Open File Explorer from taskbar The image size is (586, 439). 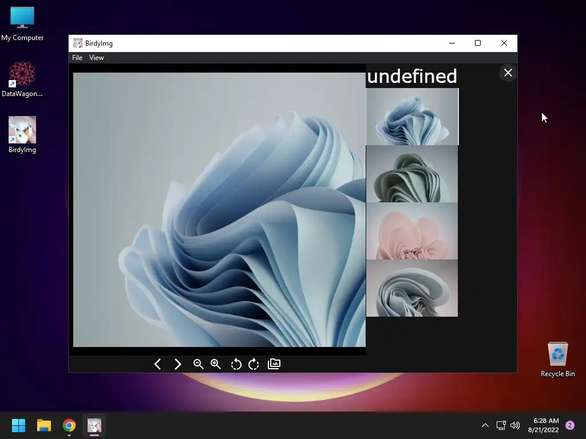click(43, 425)
